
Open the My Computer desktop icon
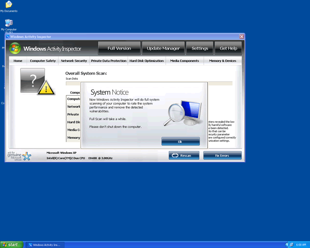tap(8, 23)
